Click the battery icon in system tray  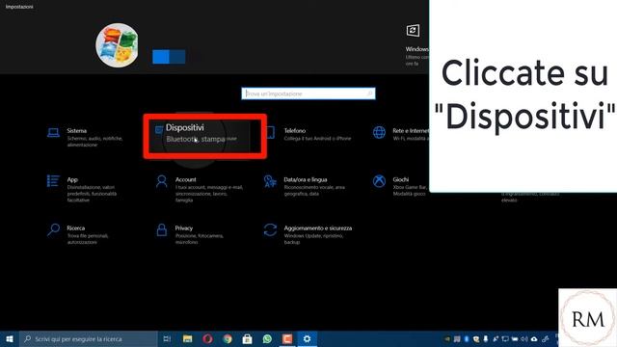(x=515, y=338)
